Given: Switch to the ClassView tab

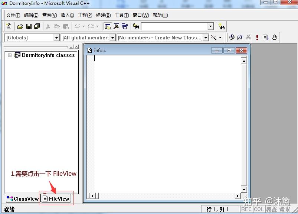Looking at the screenshot, I should point(22,199).
